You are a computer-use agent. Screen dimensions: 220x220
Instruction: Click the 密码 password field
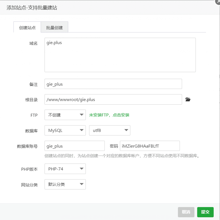150,146
